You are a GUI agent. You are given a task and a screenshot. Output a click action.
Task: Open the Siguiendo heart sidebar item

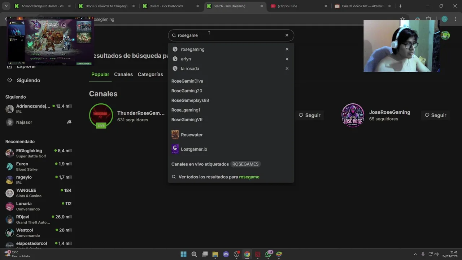[x=24, y=81]
